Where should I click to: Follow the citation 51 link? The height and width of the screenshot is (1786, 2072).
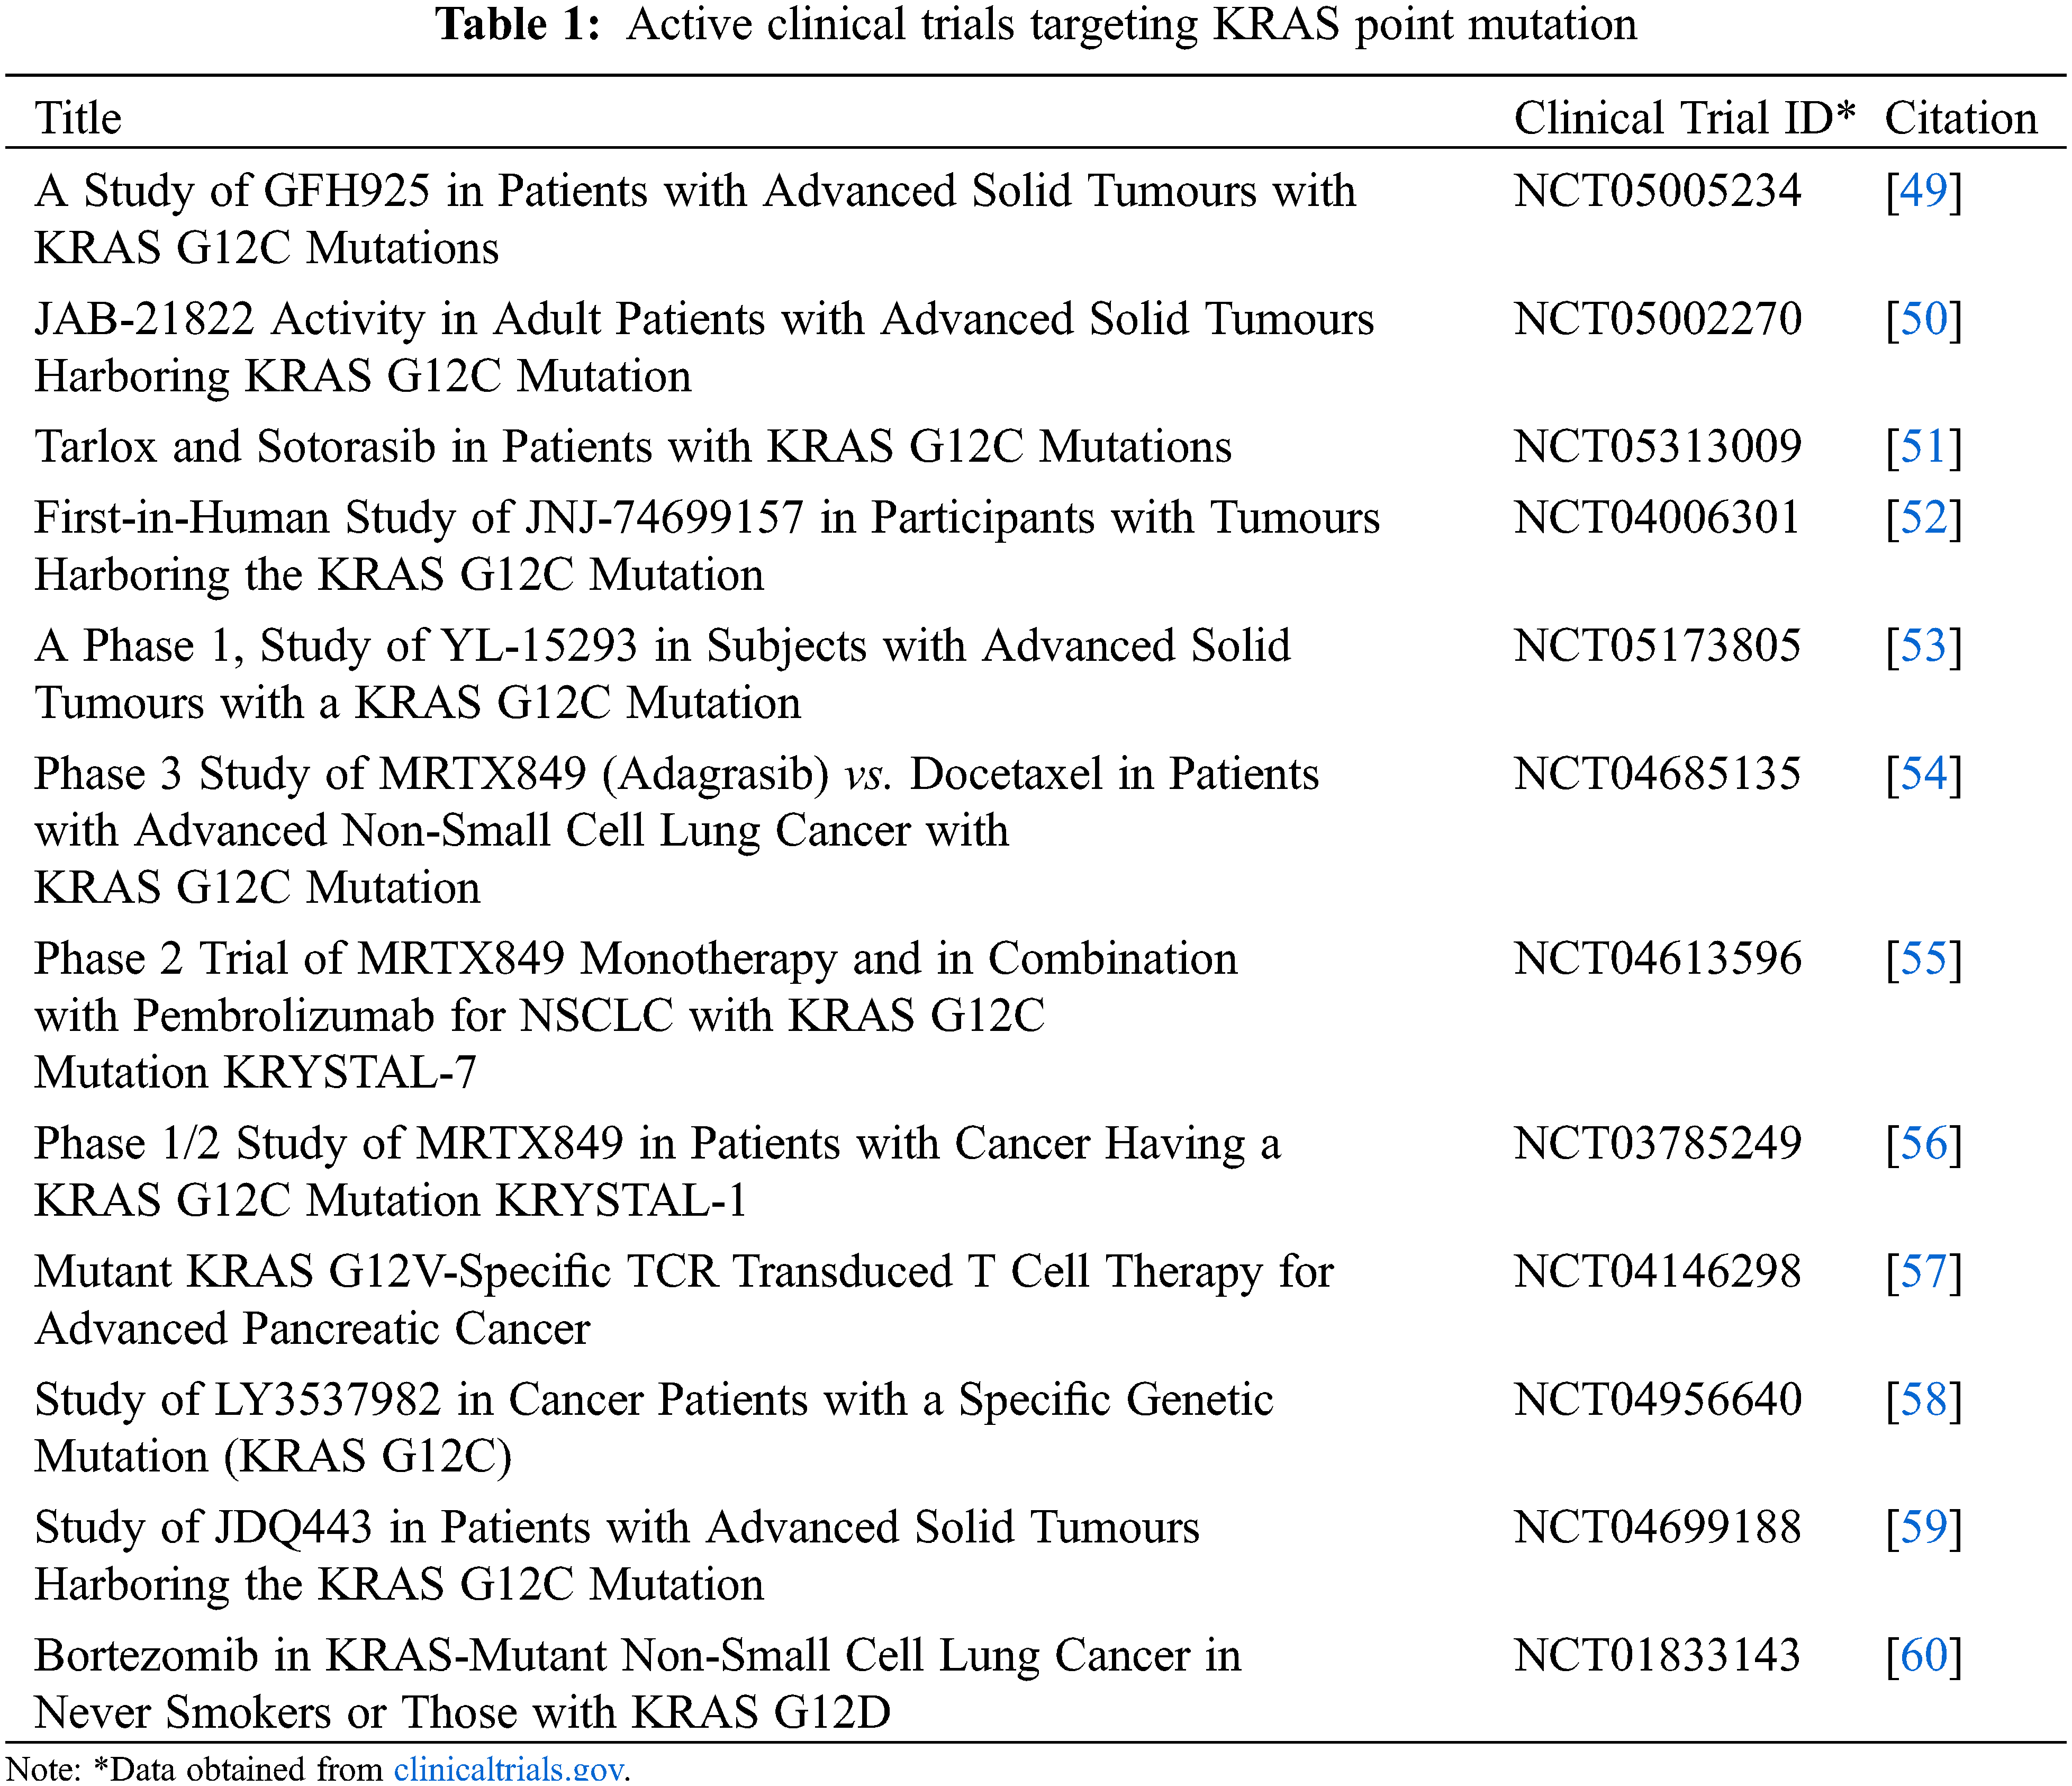coord(1923,446)
